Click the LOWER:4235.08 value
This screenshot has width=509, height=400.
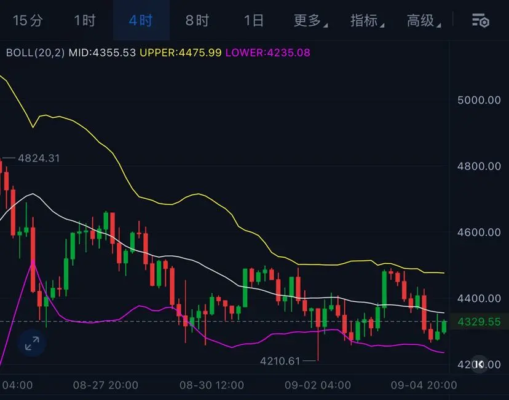tap(268, 53)
